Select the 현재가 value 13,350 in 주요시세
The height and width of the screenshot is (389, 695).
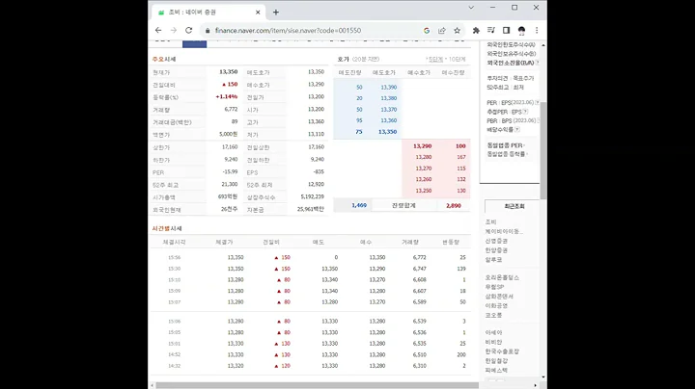click(228, 71)
